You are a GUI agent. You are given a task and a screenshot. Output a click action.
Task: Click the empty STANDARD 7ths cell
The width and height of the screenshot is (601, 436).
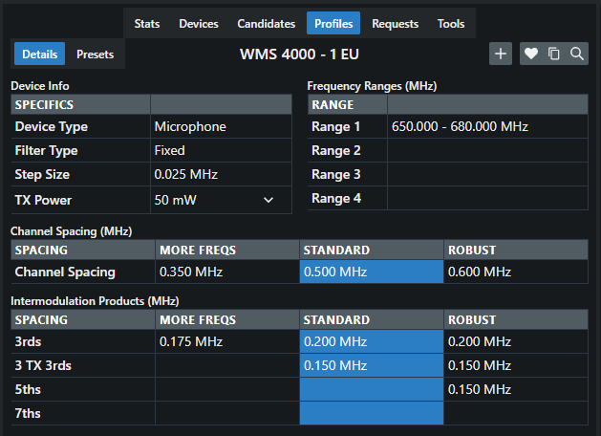(x=372, y=413)
